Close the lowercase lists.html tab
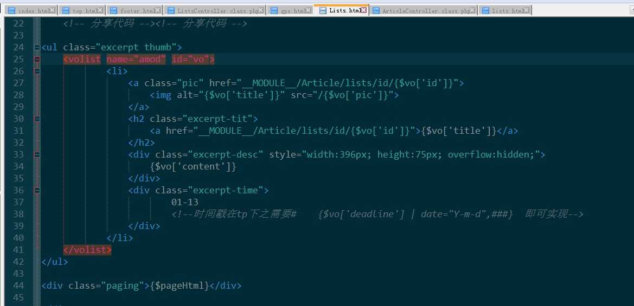The width and height of the screenshot is (634, 306). coord(526,10)
